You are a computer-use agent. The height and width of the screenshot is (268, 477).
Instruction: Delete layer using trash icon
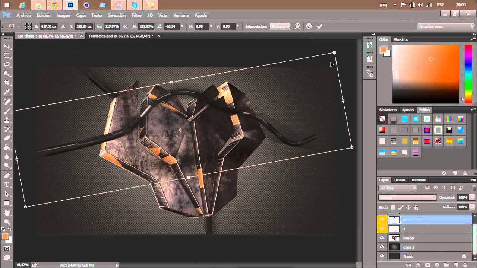pyautogui.click(x=465, y=265)
